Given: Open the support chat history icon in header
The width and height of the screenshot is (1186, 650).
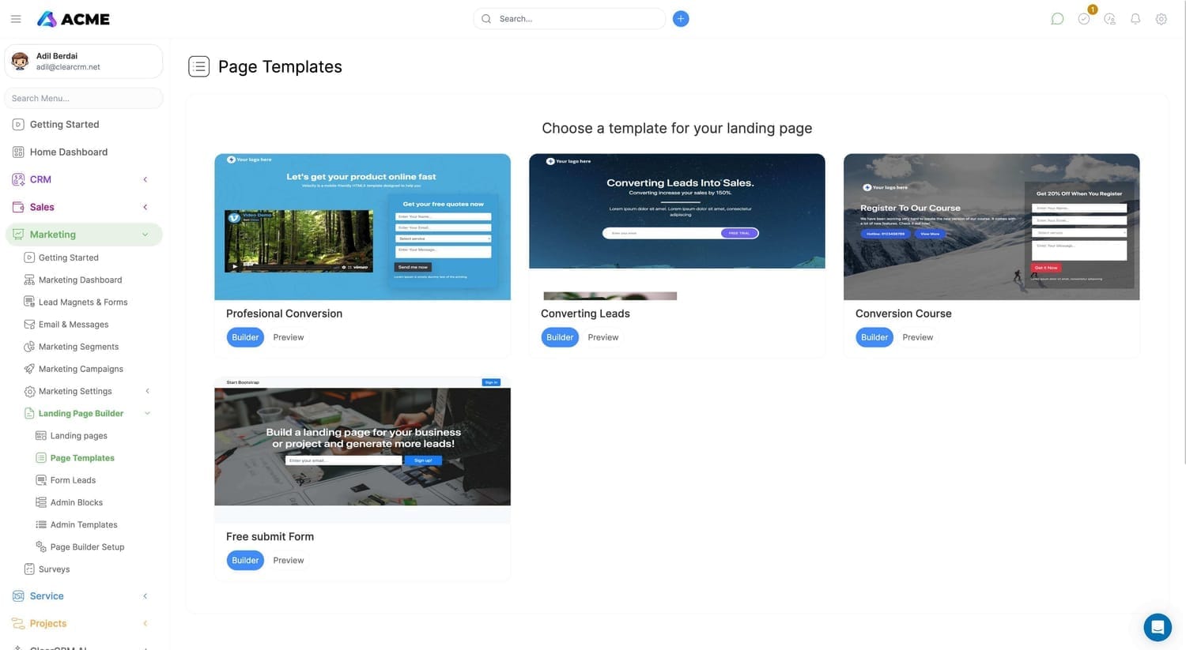Looking at the screenshot, I should pyautogui.click(x=1110, y=19).
